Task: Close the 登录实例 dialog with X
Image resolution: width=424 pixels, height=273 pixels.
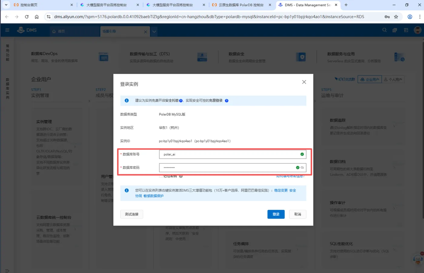Action: [304, 82]
